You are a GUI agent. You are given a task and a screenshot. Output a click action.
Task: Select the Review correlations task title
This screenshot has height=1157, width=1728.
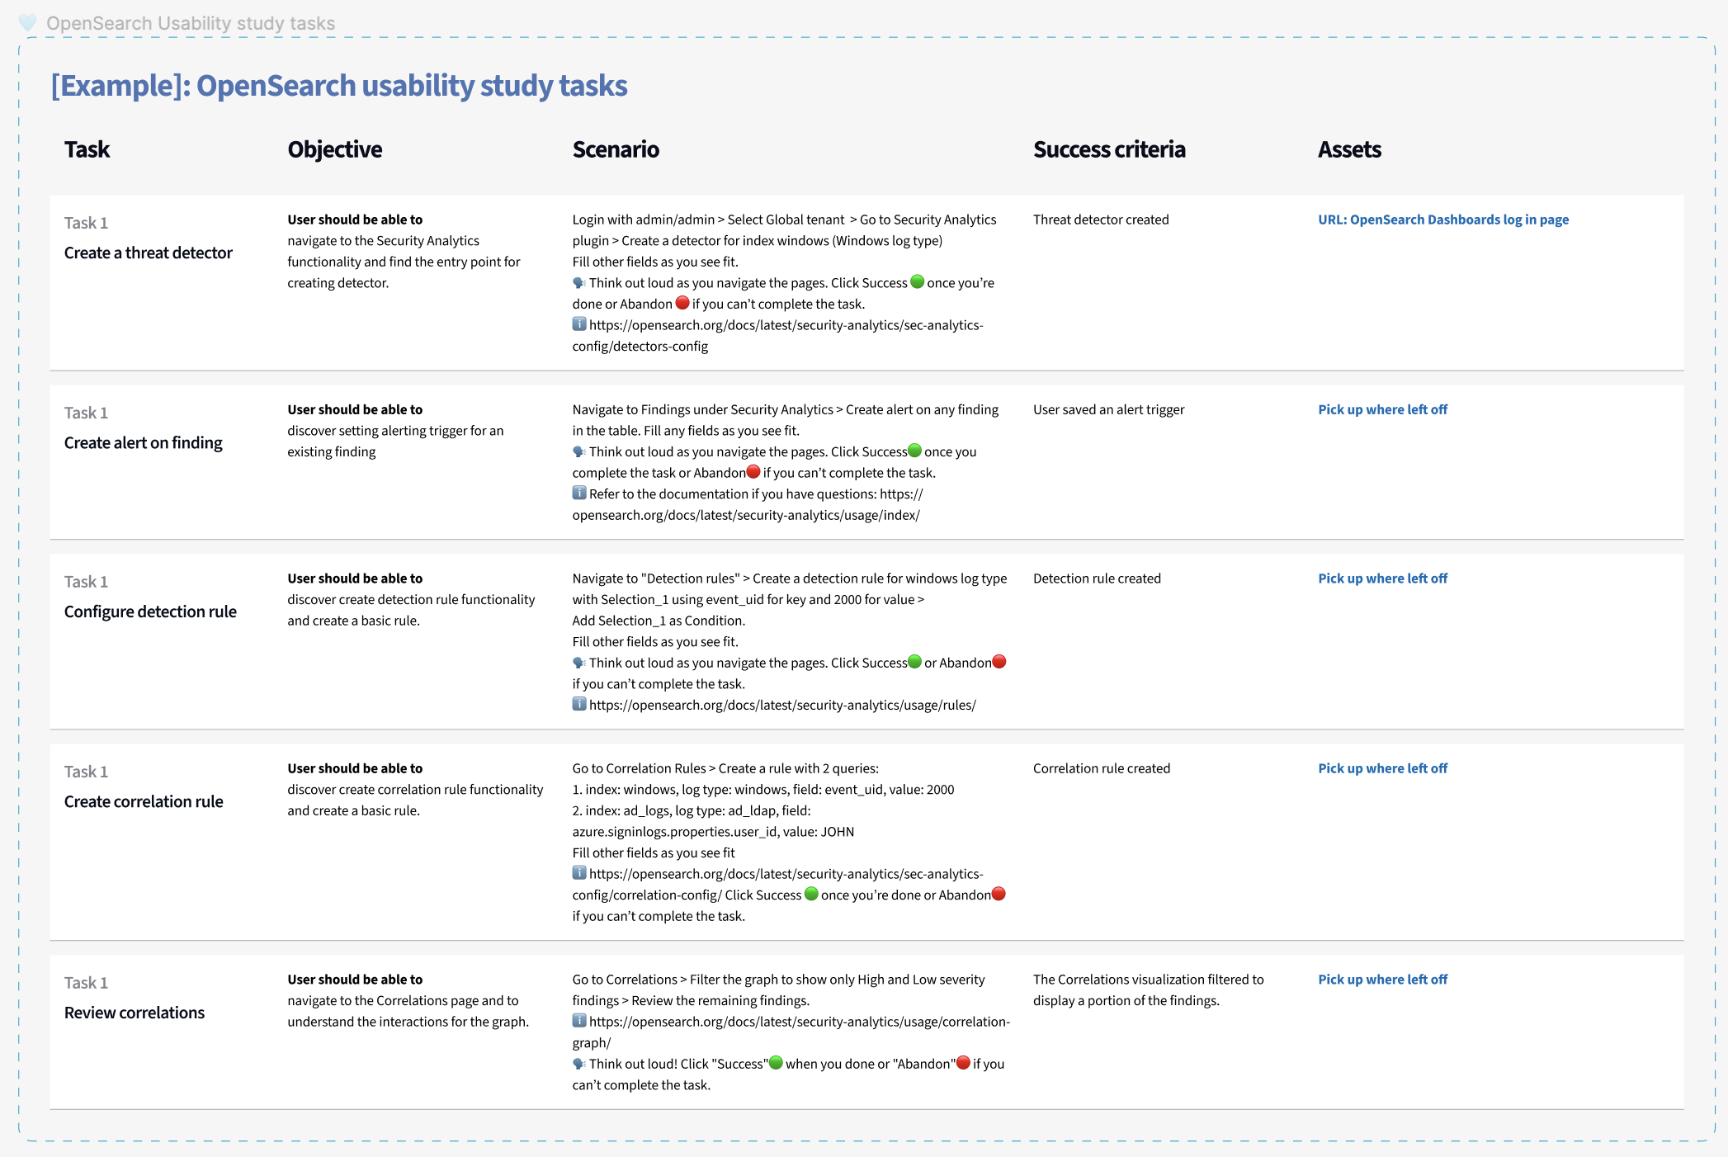click(x=135, y=1013)
